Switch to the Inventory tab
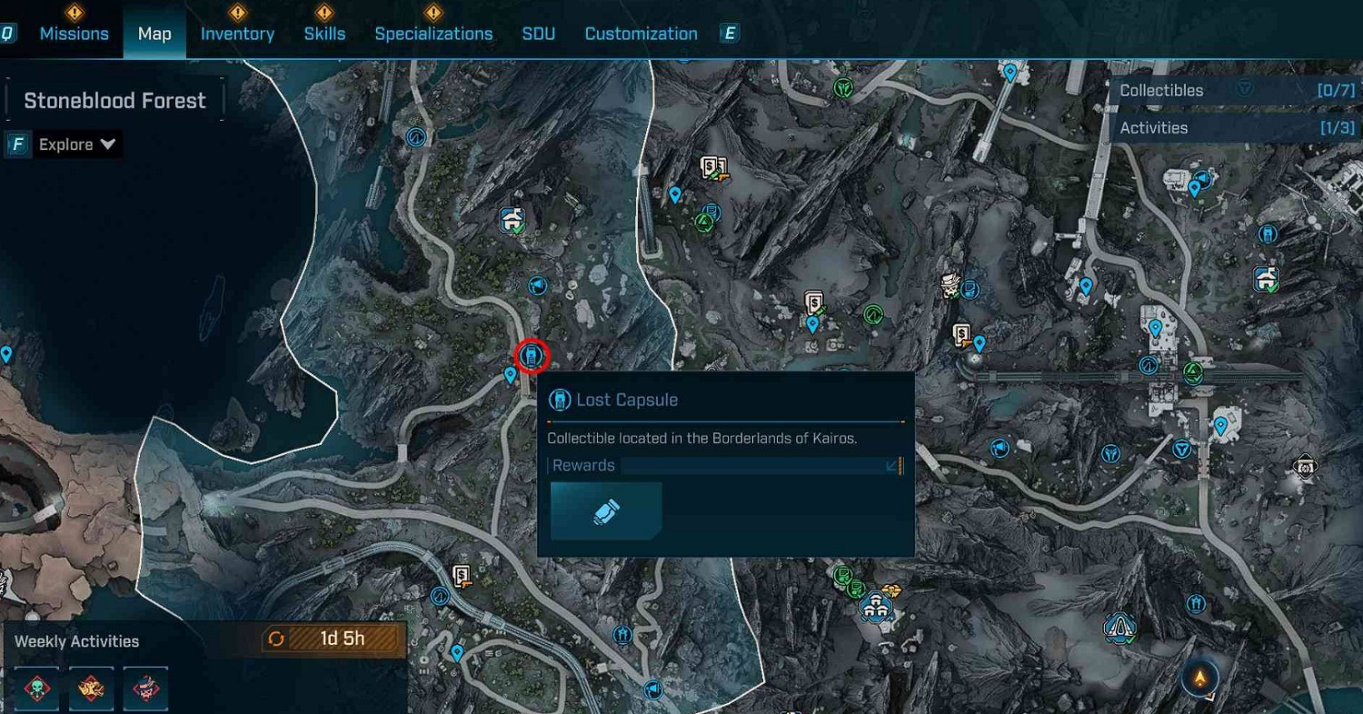Viewport: 1363px width, 714px height. (237, 34)
